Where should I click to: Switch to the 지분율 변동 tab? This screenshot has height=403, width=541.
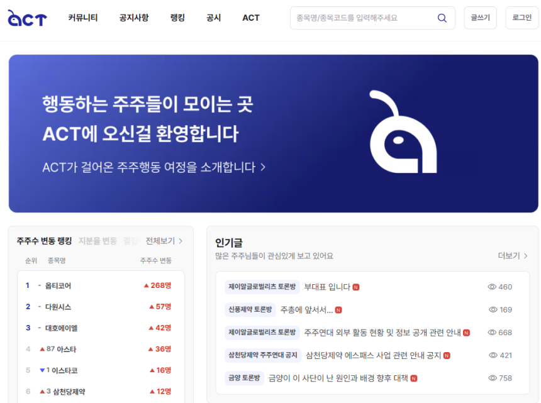(98, 241)
